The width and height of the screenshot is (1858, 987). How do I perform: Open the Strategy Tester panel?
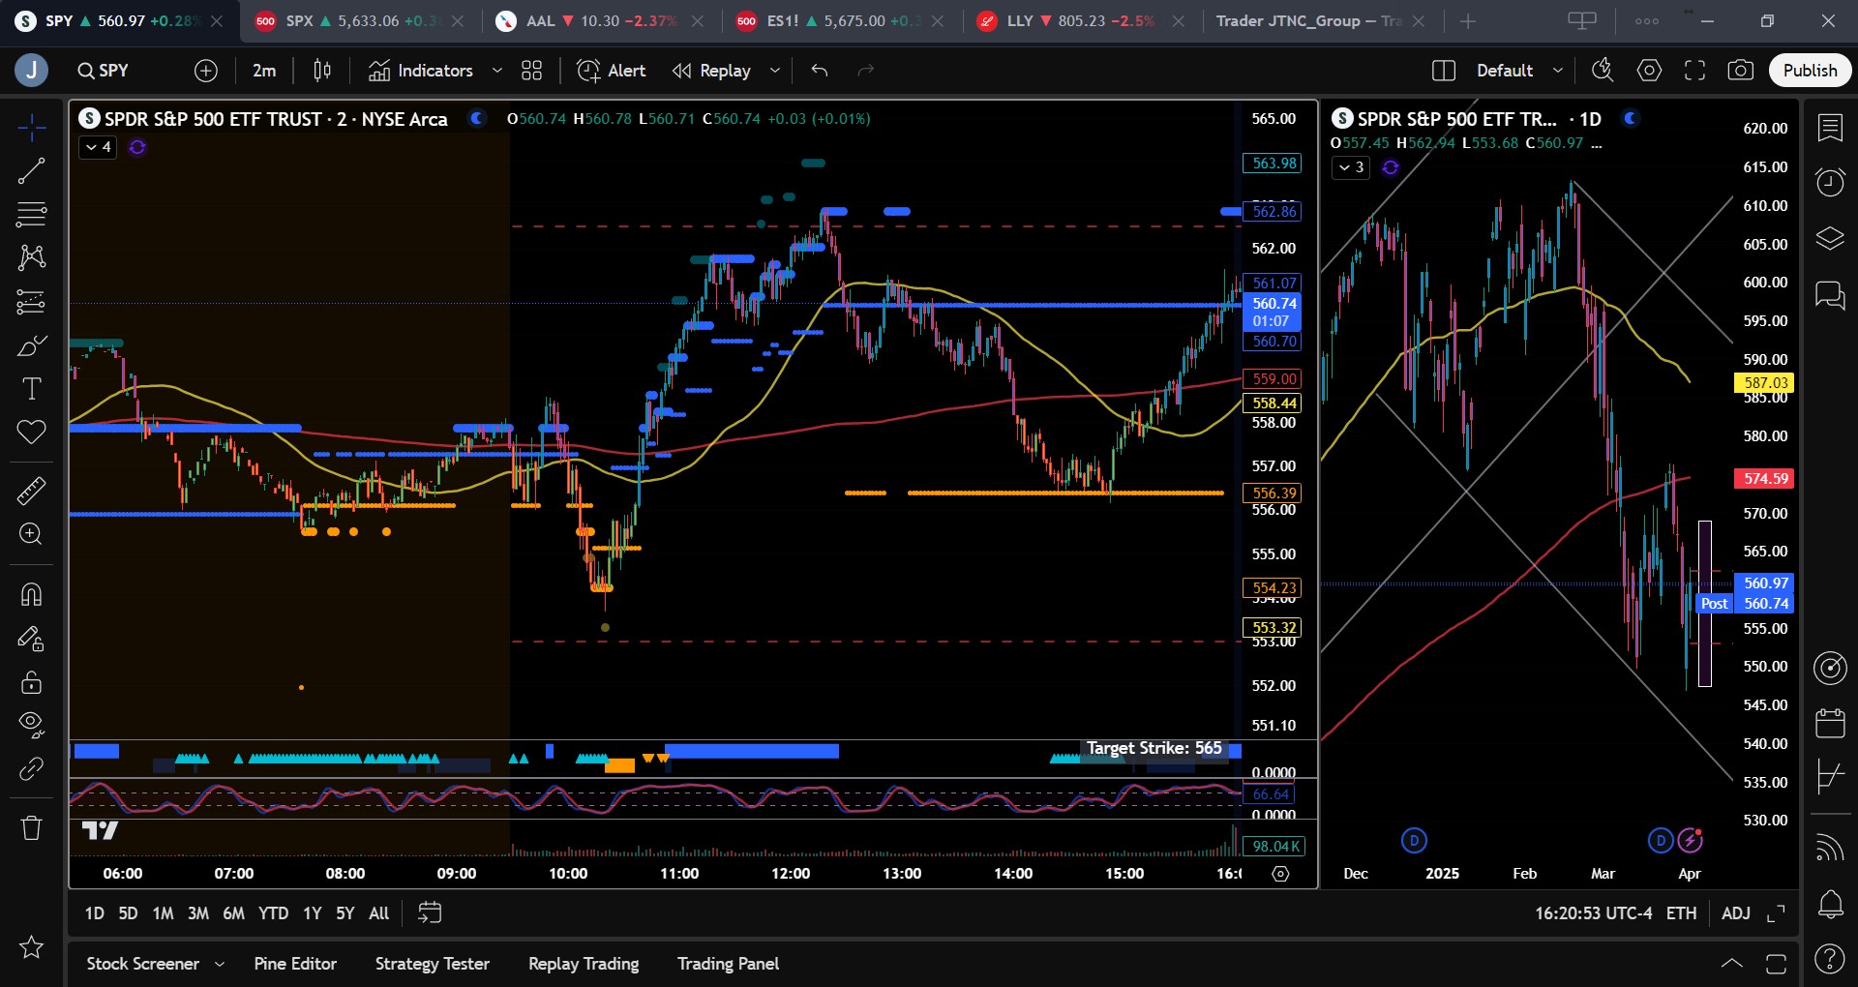pos(433,964)
